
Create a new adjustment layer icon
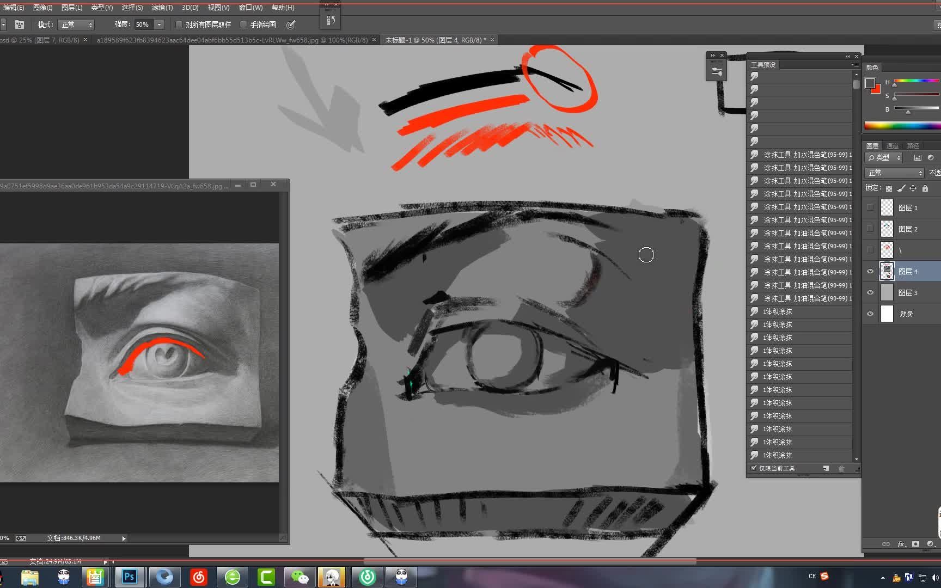(930, 543)
